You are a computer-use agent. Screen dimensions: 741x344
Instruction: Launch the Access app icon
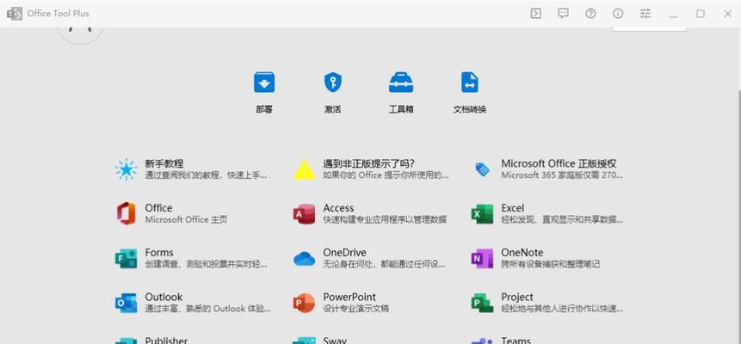(305, 213)
